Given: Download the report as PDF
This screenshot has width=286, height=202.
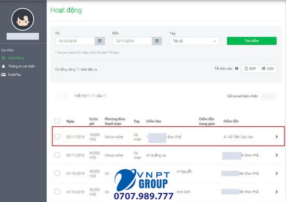Looking at the screenshot, I should [x=250, y=69].
